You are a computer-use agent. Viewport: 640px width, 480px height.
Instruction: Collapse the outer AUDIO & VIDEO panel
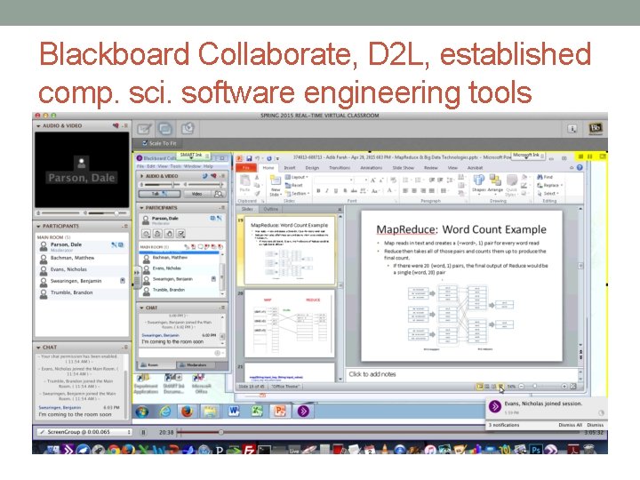tap(38, 126)
